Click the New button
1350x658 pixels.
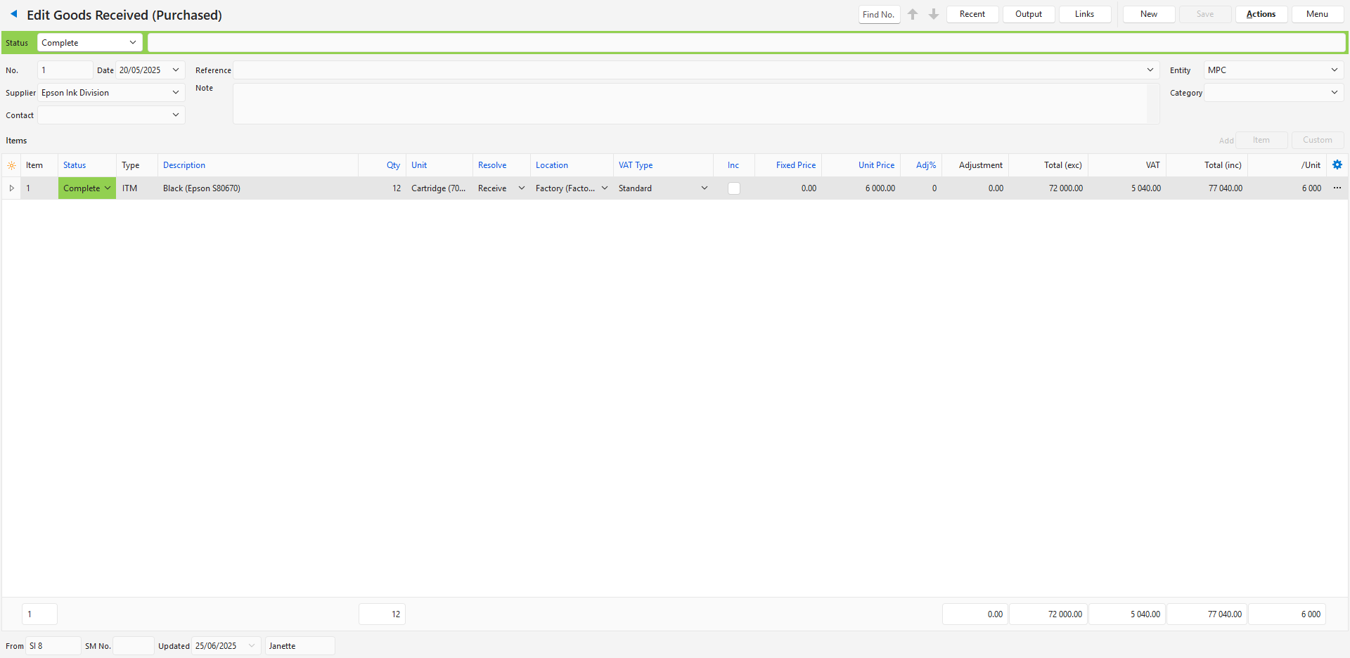tap(1148, 14)
